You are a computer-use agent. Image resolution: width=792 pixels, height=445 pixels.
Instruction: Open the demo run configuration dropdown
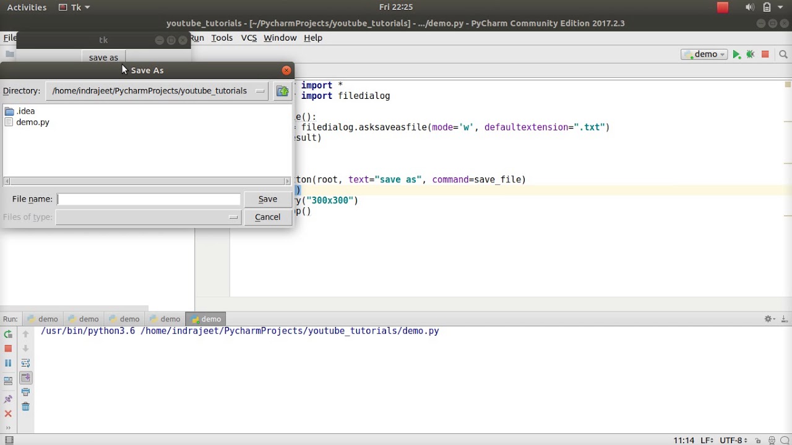(x=705, y=54)
